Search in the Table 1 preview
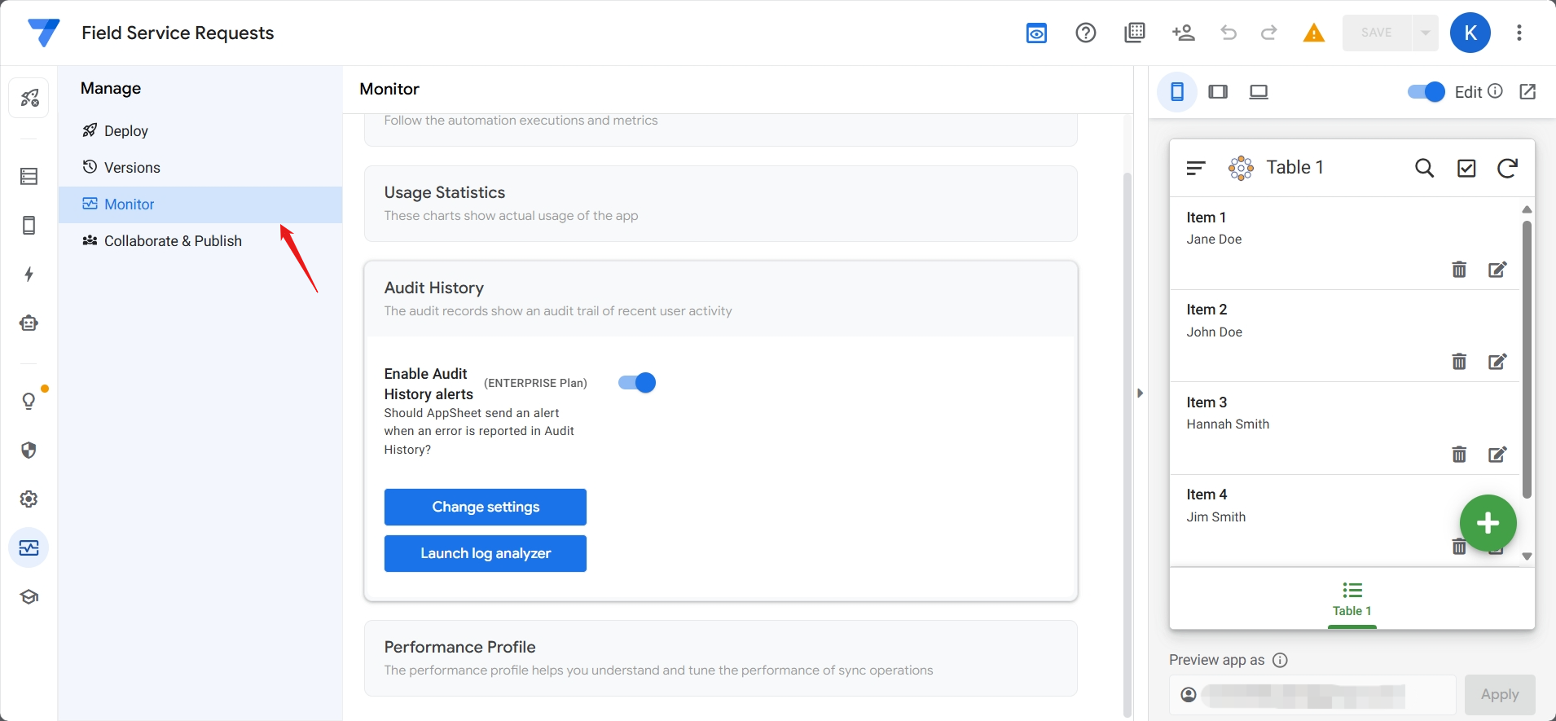The image size is (1556, 721). pos(1425,168)
